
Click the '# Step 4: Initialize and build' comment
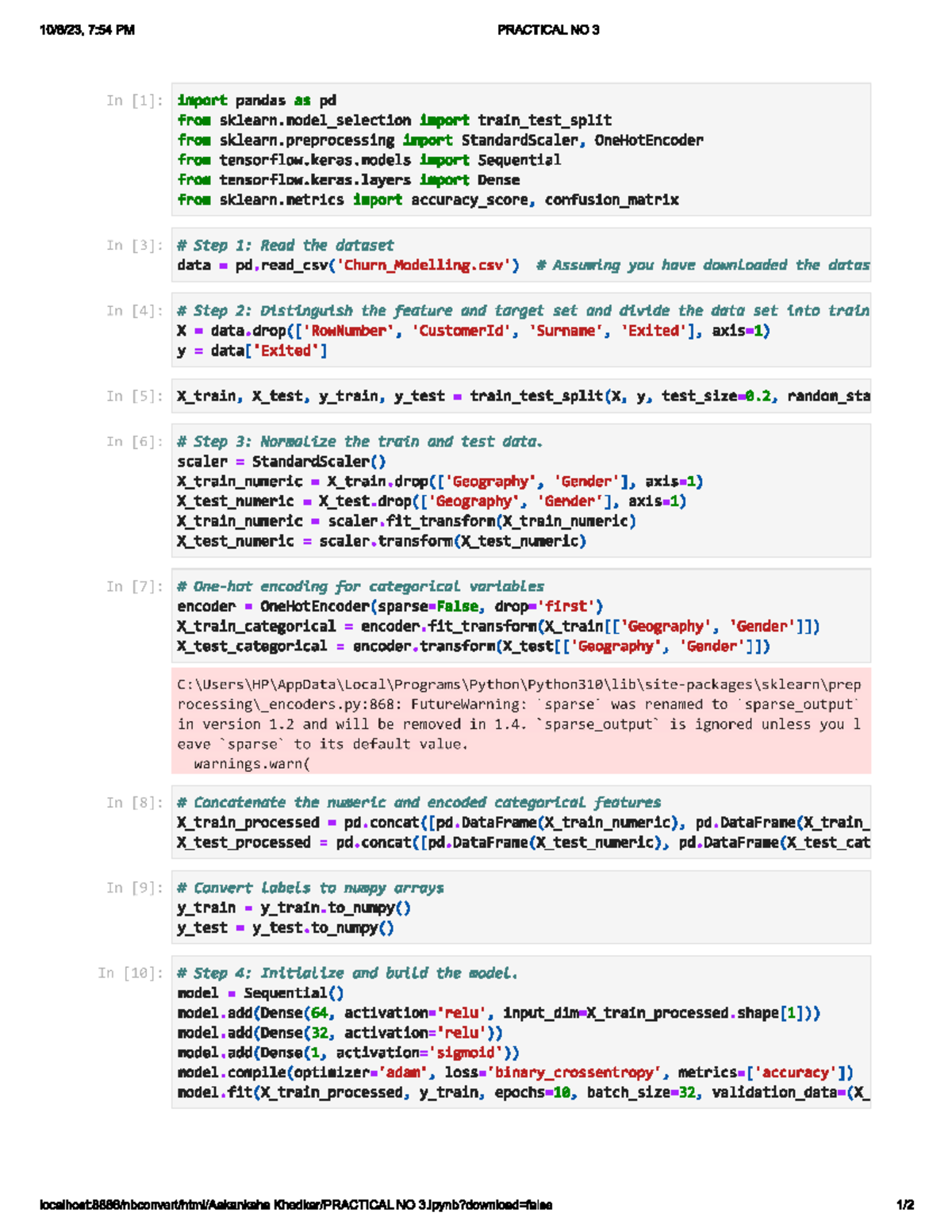coord(347,973)
